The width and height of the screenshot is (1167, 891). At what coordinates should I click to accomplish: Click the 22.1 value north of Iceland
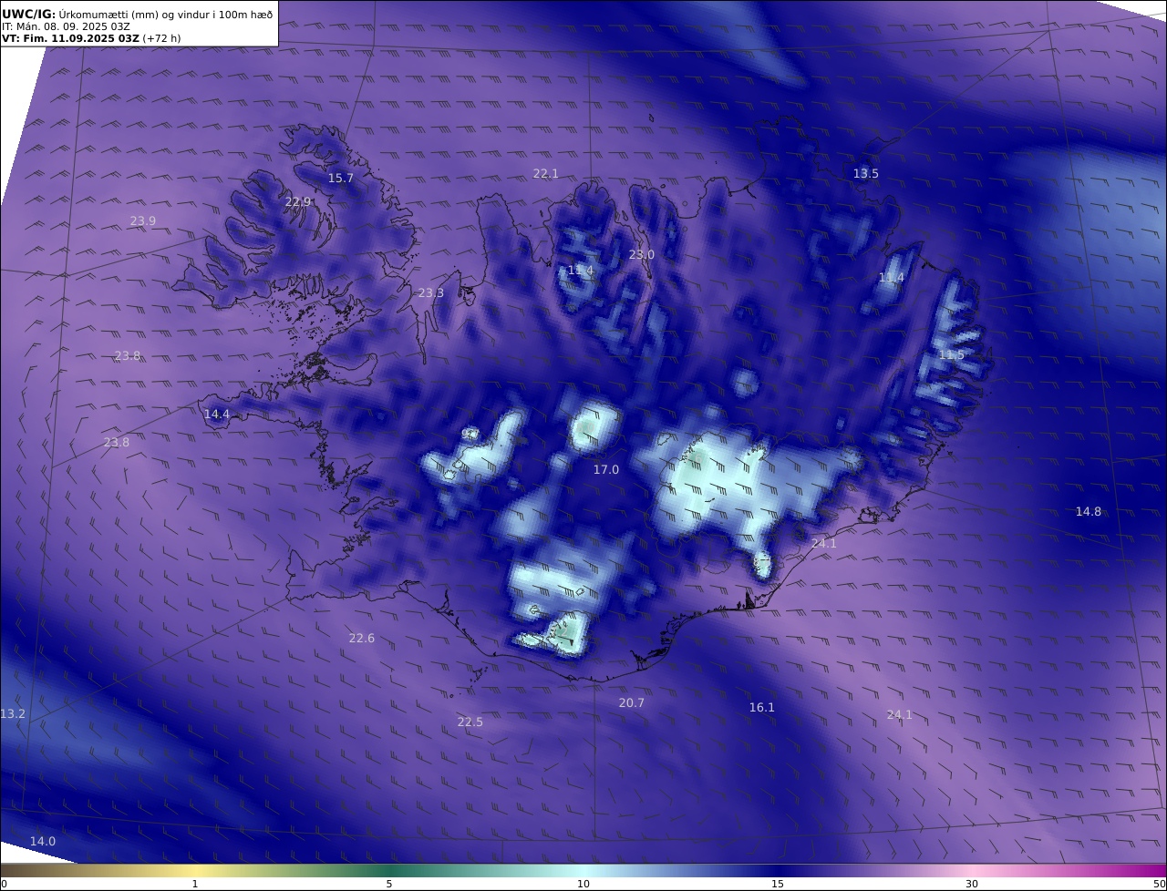coord(545,174)
